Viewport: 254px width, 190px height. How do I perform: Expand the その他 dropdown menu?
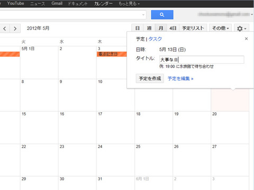click(x=220, y=28)
